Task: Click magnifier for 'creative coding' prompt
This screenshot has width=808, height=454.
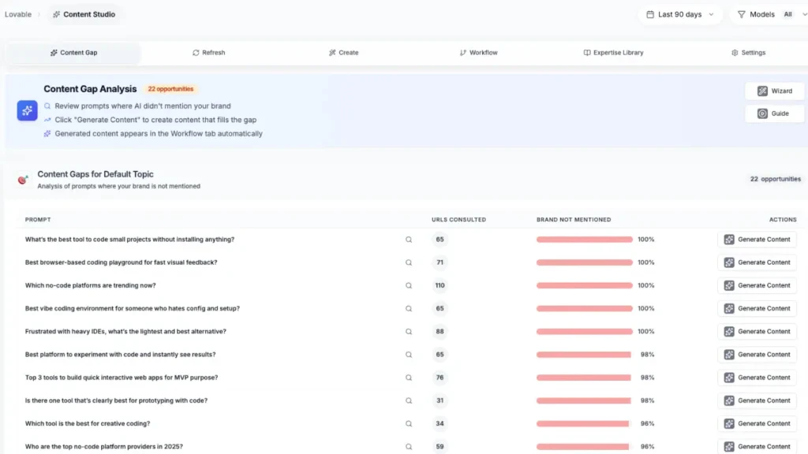Action: [409, 423]
